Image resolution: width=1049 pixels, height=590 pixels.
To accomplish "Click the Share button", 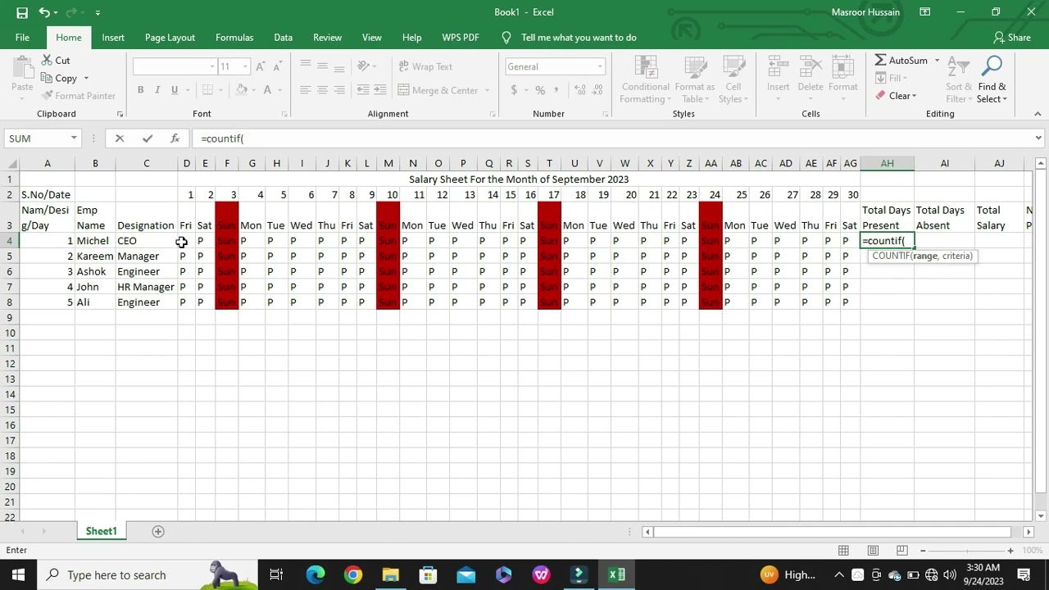I will coord(1012,38).
